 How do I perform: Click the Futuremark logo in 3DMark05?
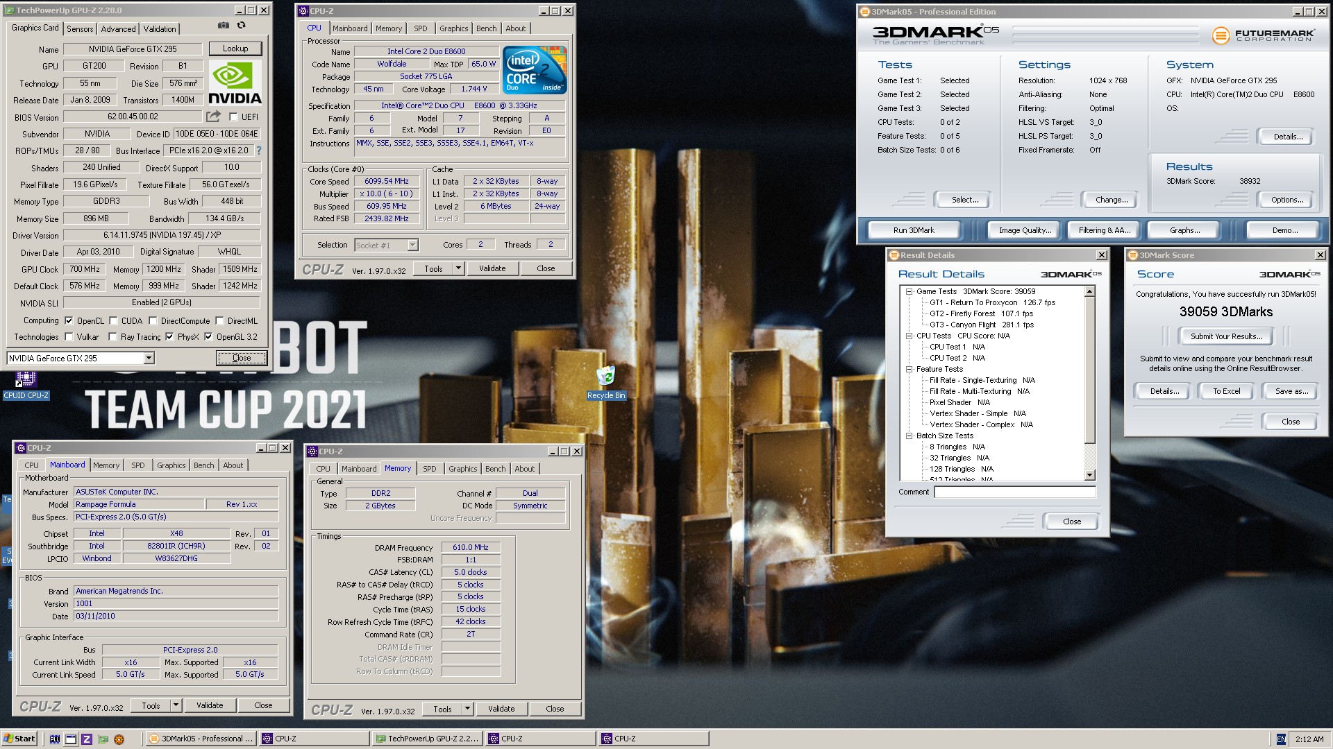1264,35
